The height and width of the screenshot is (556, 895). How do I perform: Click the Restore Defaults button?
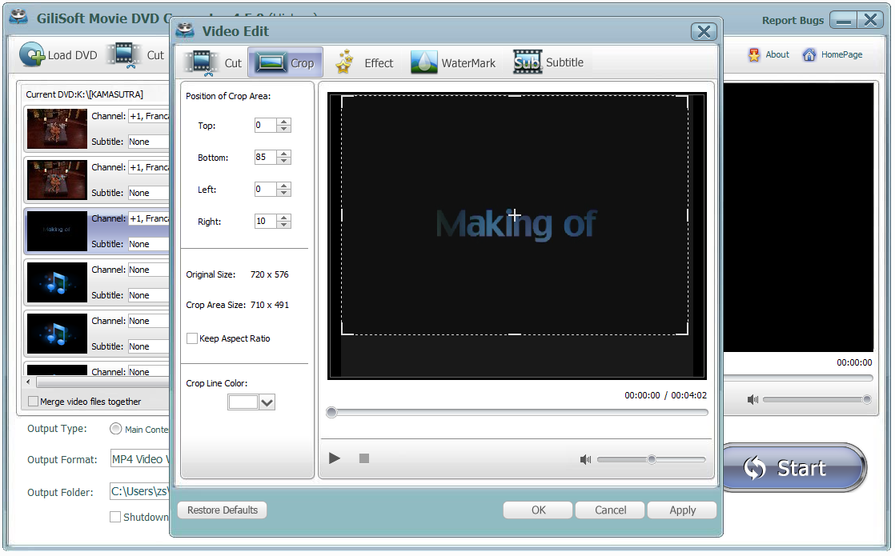pos(222,510)
